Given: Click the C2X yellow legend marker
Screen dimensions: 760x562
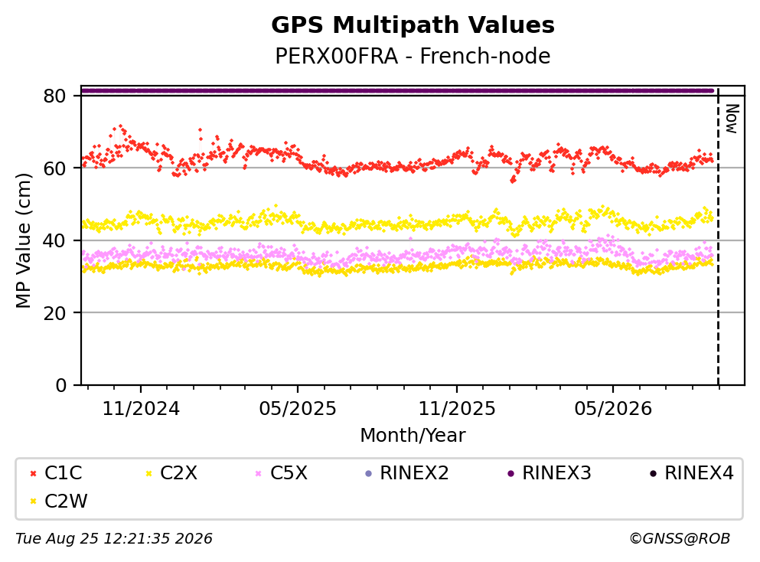Looking at the screenshot, I should tap(148, 474).
